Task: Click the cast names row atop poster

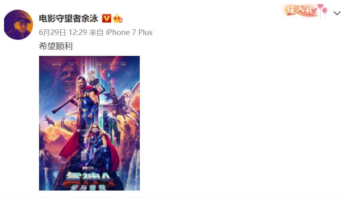Action: tap(89, 64)
